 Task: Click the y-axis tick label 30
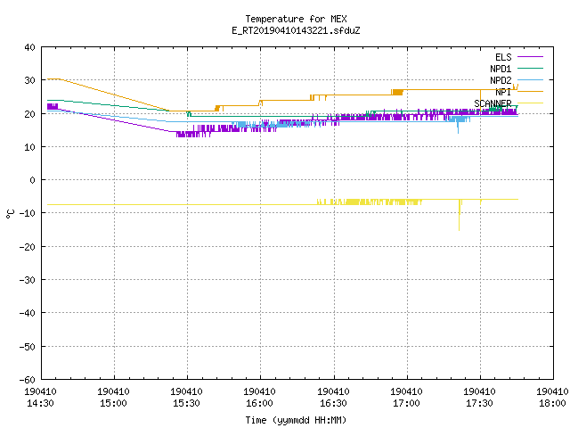29,80
